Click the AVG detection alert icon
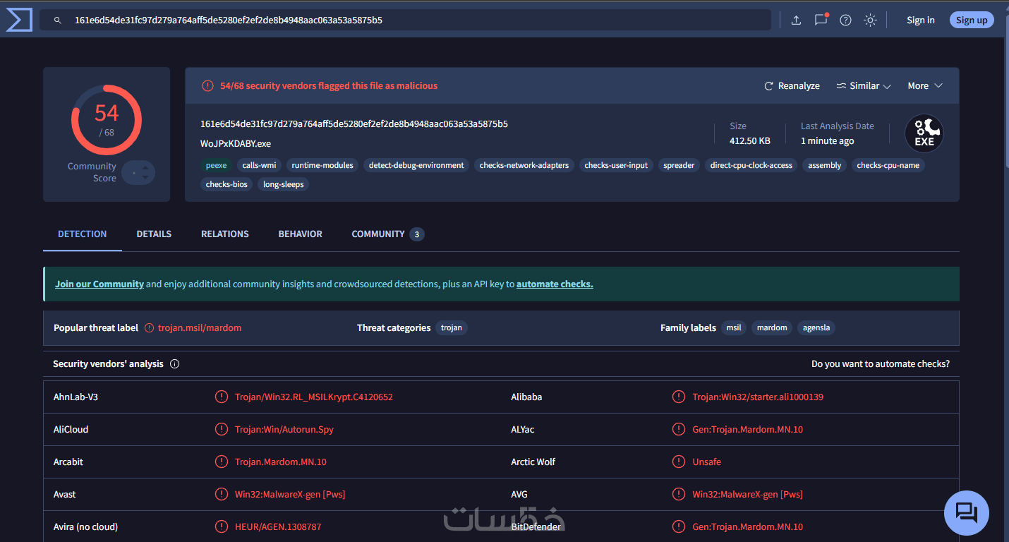The image size is (1009, 542). 679,495
